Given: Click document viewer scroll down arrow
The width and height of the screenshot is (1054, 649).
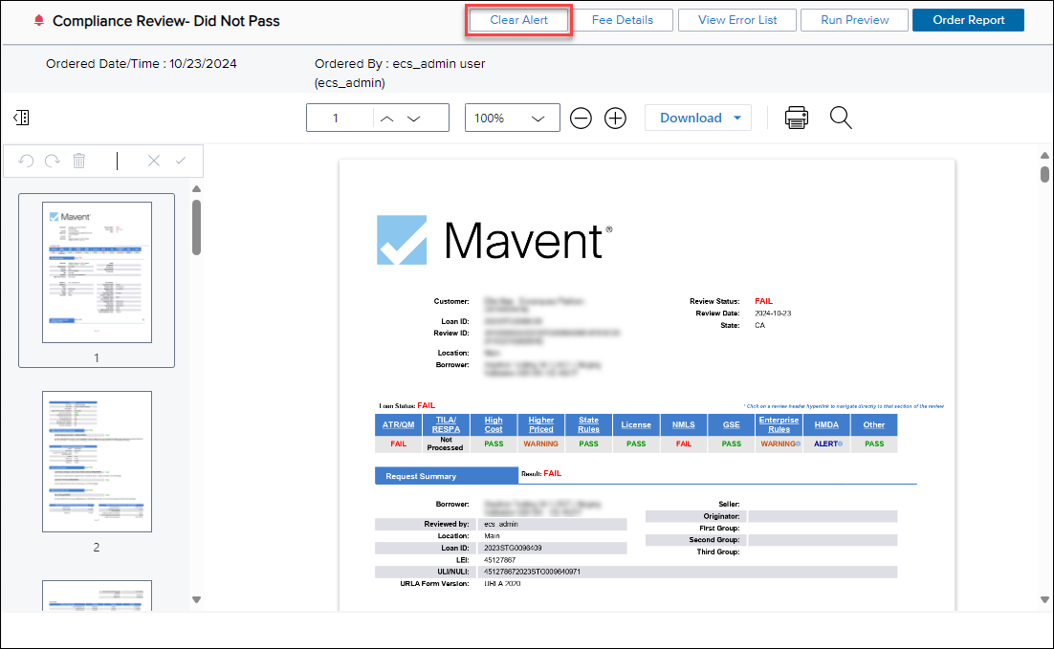Looking at the screenshot, I should [x=1044, y=599].
